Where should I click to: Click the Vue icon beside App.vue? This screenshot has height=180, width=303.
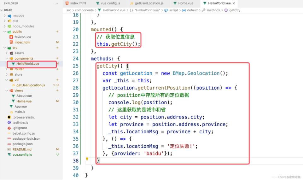click(x=11, y=106)
